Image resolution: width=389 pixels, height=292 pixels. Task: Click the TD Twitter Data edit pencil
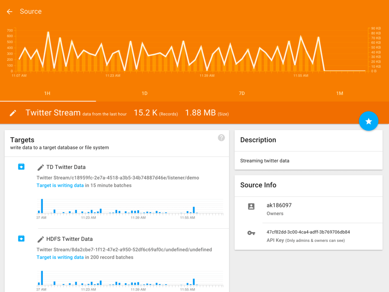[41, 167]
